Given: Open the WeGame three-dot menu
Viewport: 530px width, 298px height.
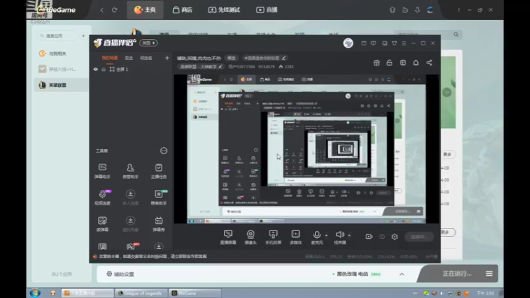Looking at the screenshot, I should [458, 10].
